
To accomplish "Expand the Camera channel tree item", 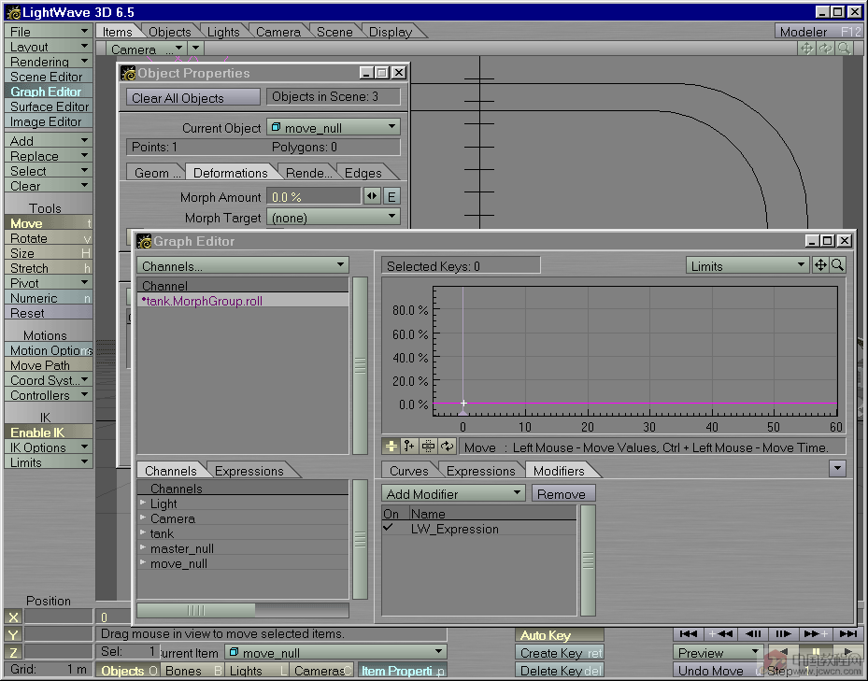I will 143,518.
